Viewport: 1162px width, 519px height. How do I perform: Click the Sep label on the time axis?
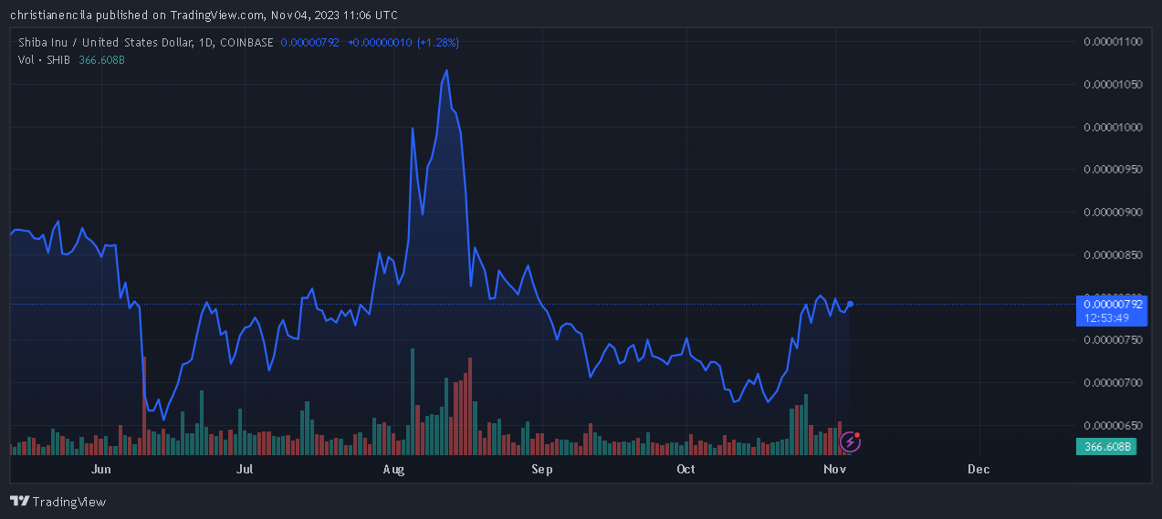point(541,470)
